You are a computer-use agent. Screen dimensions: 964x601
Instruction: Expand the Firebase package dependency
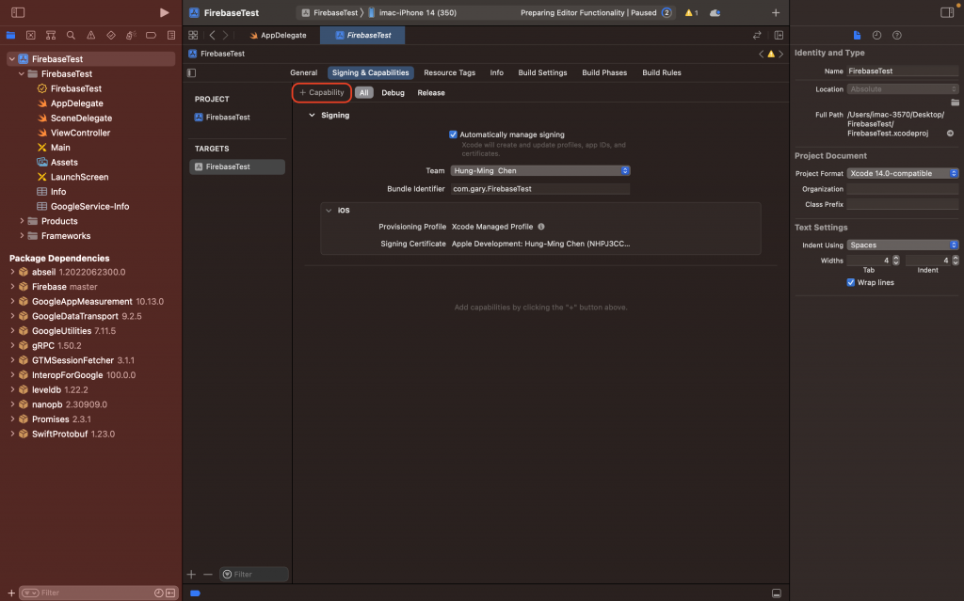(12, 286)
